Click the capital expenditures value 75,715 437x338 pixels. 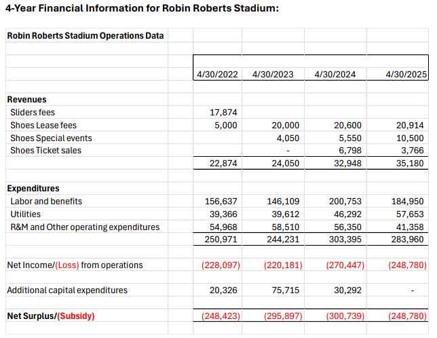pos(286,290)
